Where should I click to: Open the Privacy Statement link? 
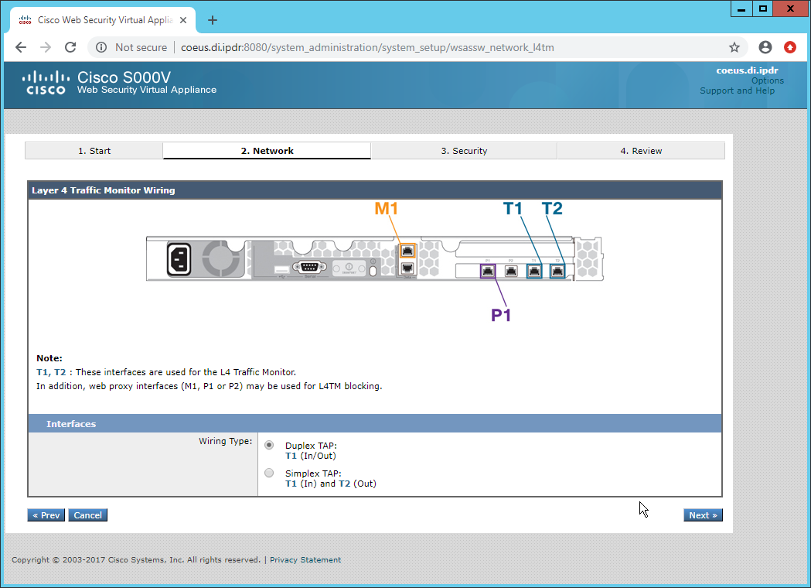pyautogui.click(x=305, y=560)
